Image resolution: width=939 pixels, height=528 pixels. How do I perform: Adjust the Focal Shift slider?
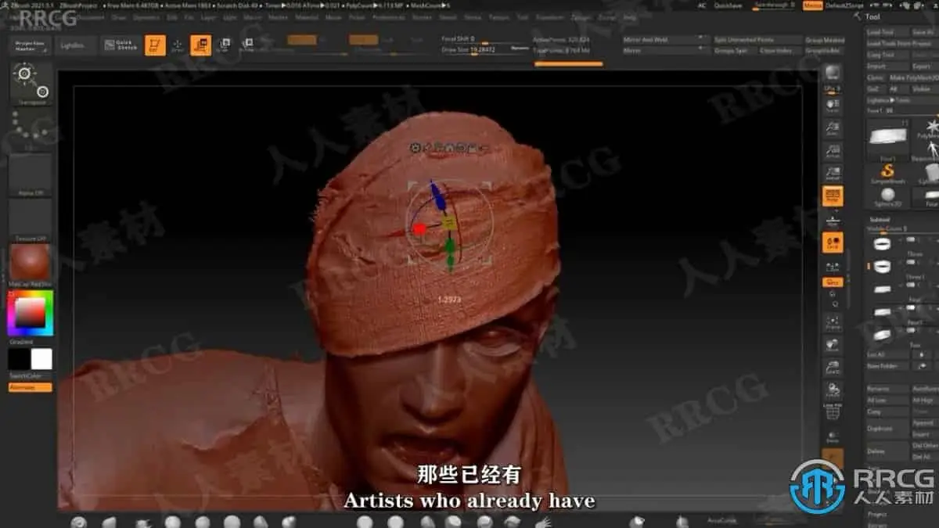click(x=485, y=39)
